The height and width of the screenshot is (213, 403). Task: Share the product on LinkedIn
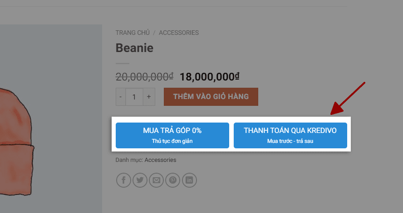(189, 180)
